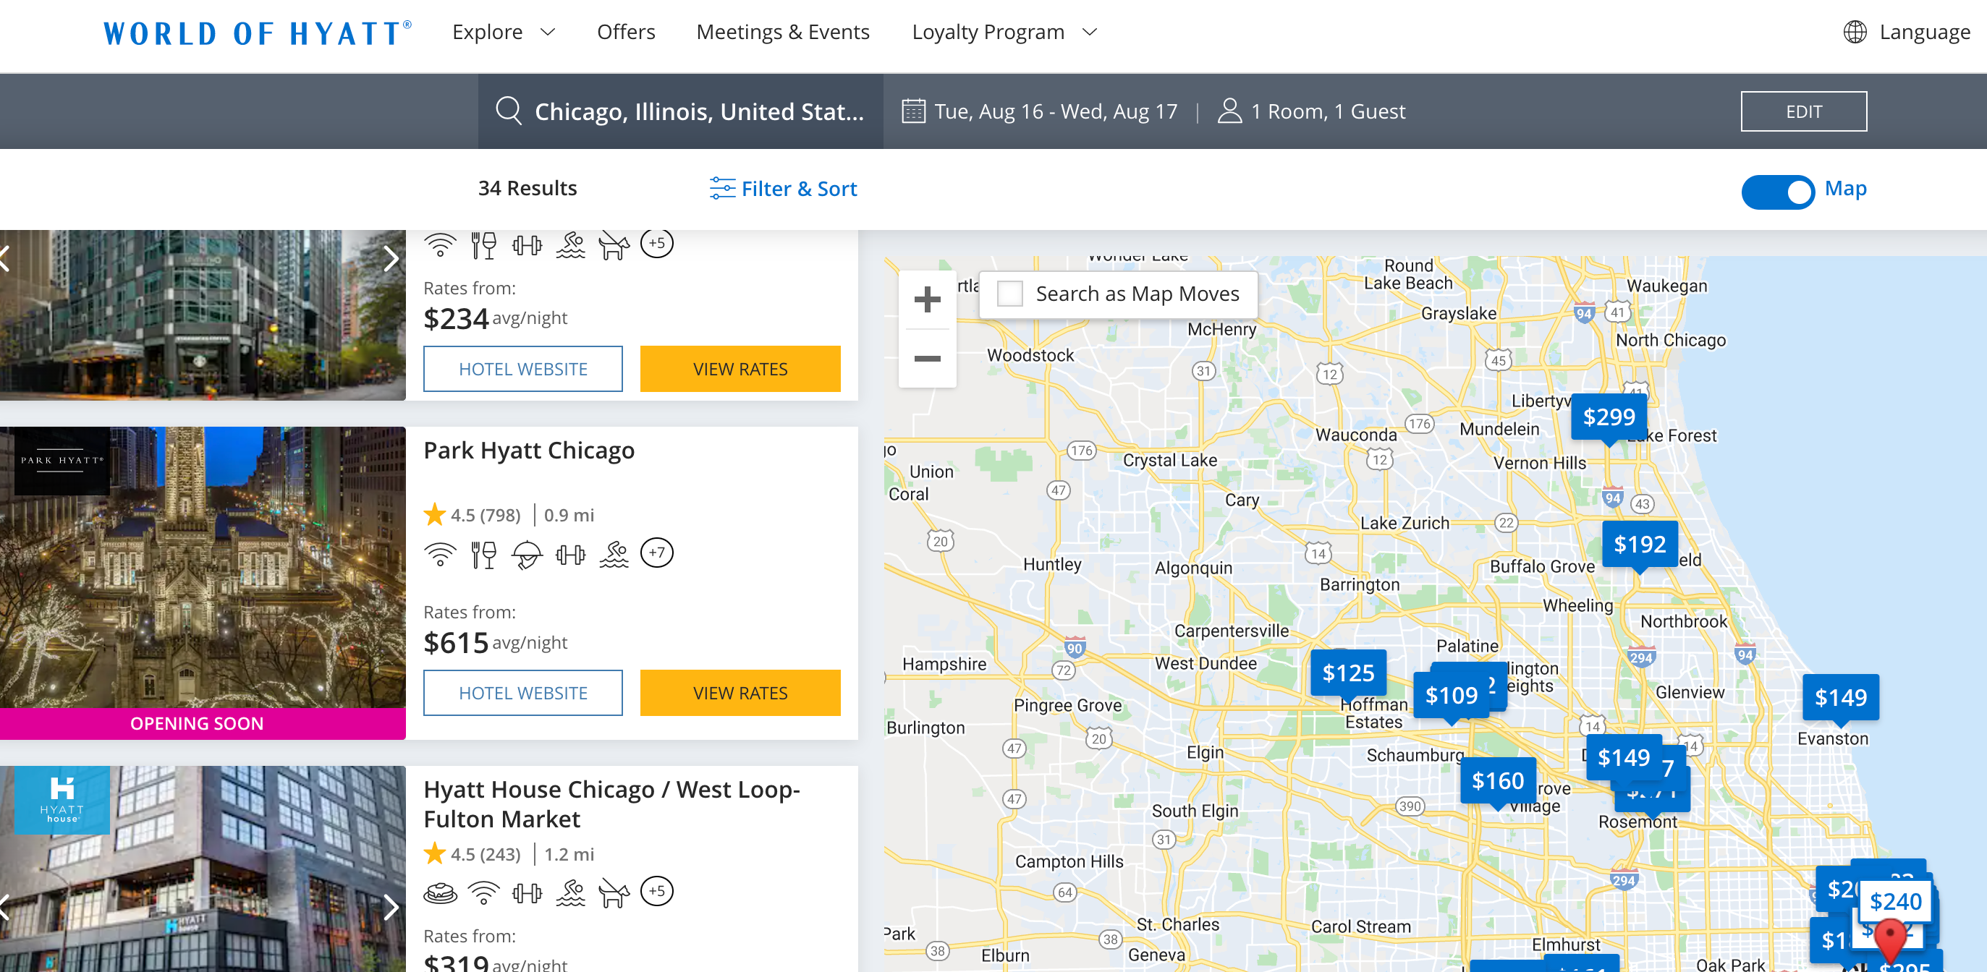This screenshot has height=972, width=1987.
Task: Toggle the Map switch off
Action: 1779,192
